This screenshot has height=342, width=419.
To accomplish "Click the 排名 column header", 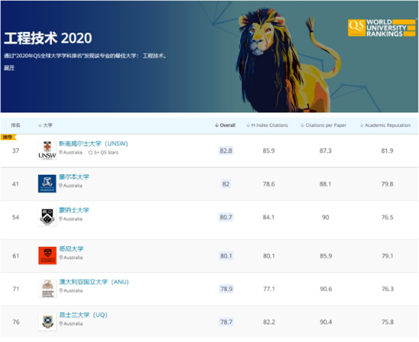I will 15,125.
